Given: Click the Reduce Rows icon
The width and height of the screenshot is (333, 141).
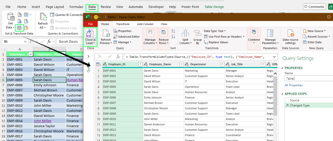Looking at the screenshot, I should click(163, 33).
